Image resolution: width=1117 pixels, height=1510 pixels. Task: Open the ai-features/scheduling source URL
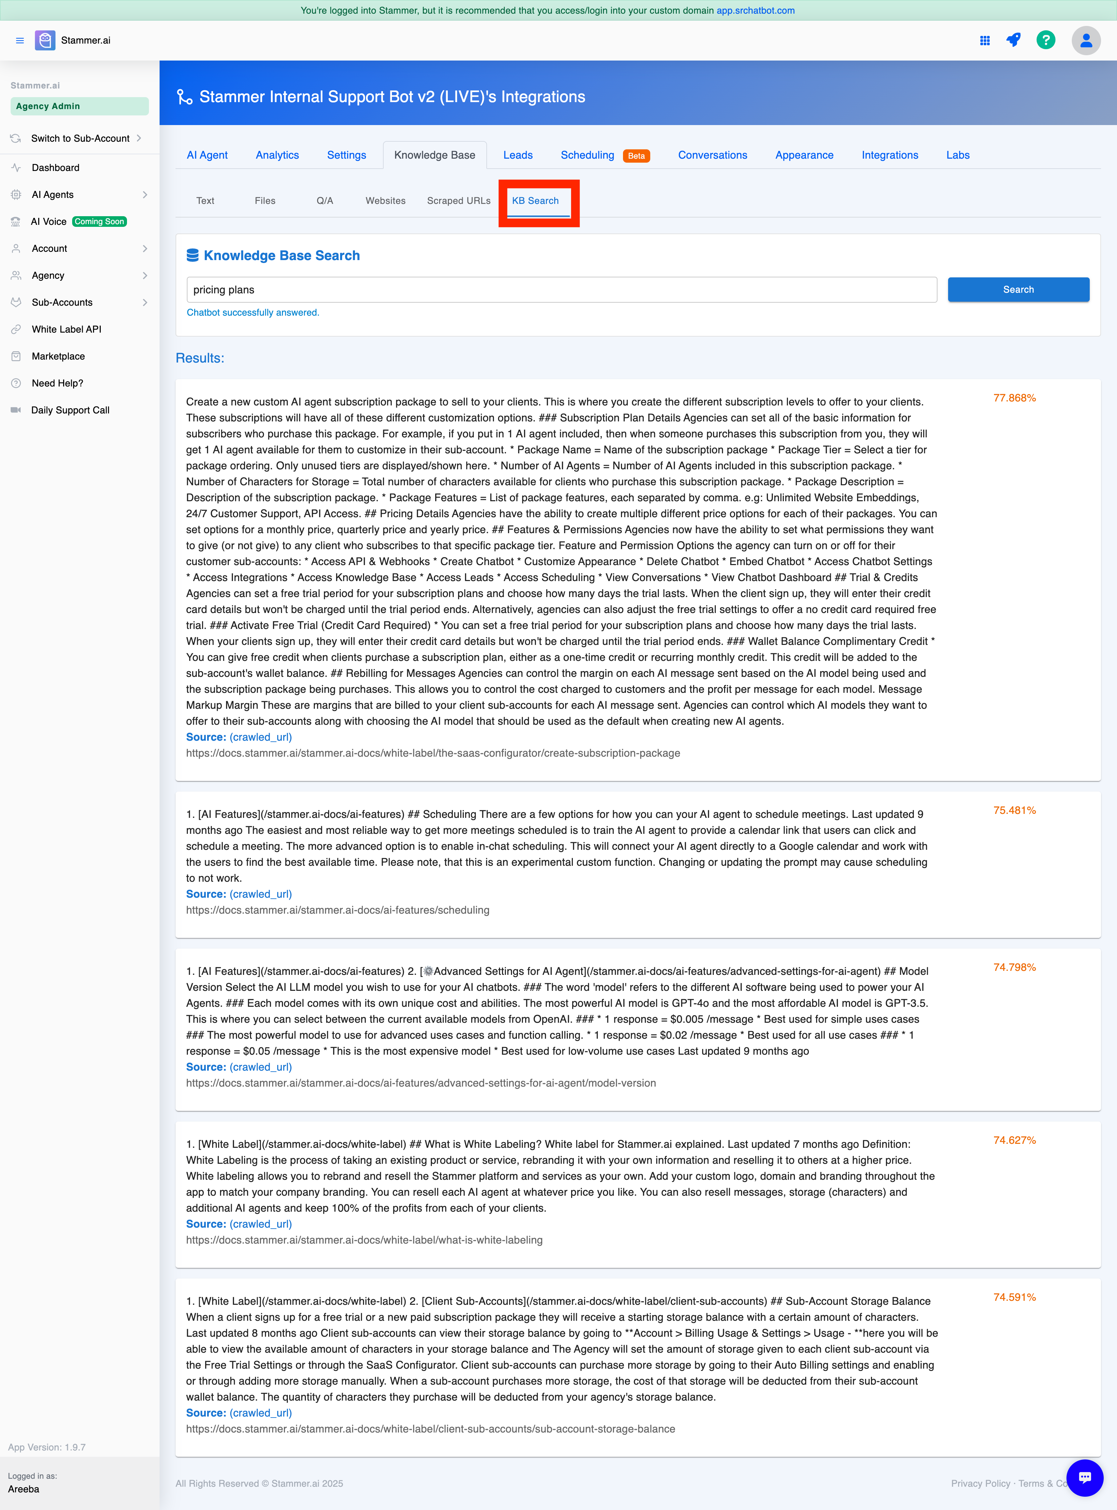click(337, 910)
